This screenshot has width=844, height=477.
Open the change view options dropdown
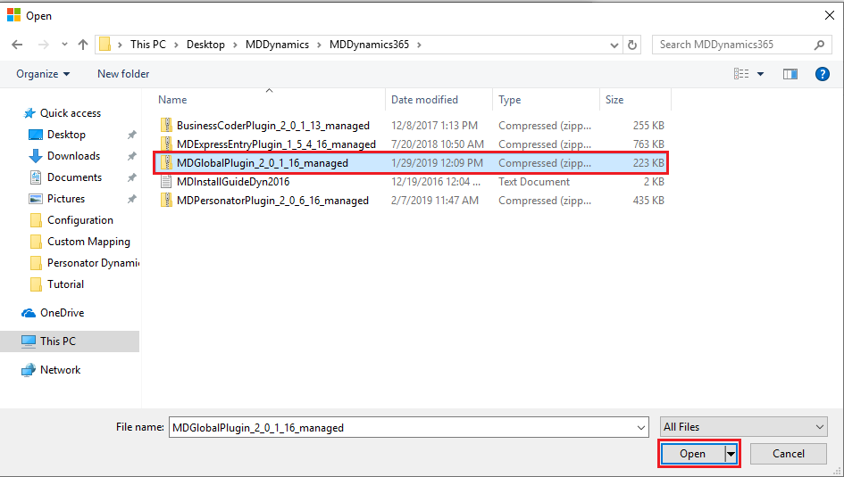click(760, 74)
